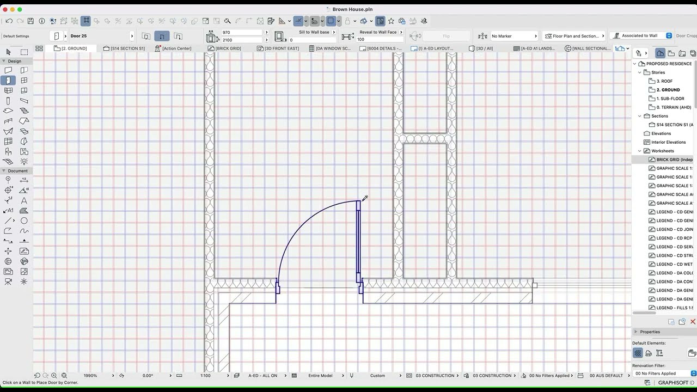Collapse the Sections tree node
The height and width of the screenshot is (392, 697).
tap(640, 116)
